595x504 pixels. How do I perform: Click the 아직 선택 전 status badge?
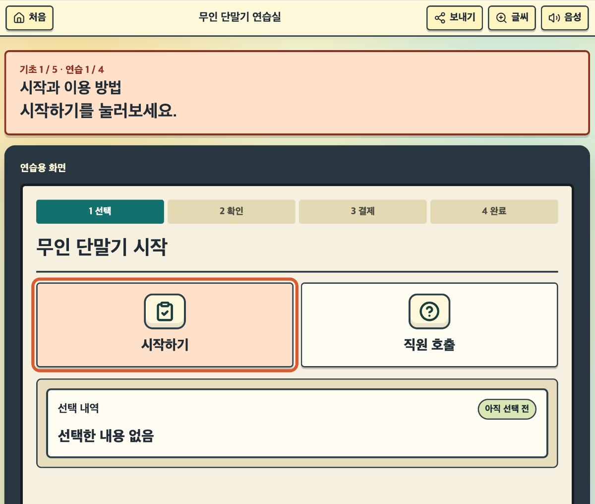(x=507, y=409)
